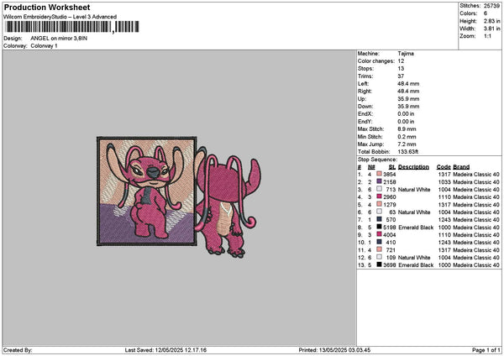Screen dimensions: 504x356
Task: Click the Angel embroidery design preview
Action: coord(179,197)
